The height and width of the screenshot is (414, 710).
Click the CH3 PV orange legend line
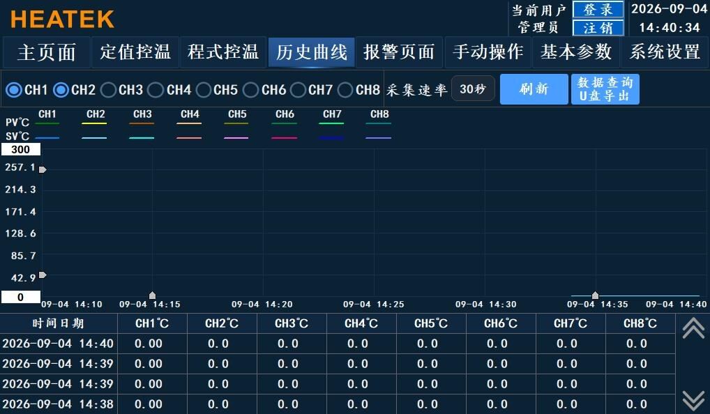142,123
